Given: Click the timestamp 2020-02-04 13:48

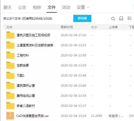Looking at the screenshot, I should [x=73, y=75].
